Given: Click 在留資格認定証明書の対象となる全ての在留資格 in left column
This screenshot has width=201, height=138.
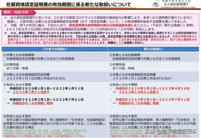Looking at the screenshot, I should pos(41,59).
